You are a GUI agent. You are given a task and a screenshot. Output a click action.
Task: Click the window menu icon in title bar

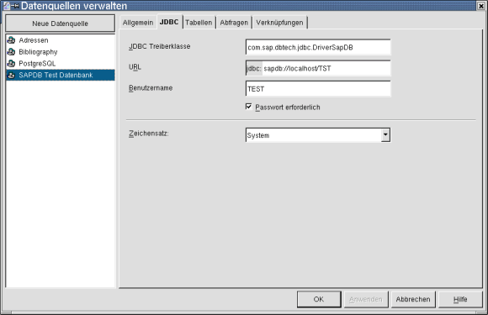click(7, 6)
